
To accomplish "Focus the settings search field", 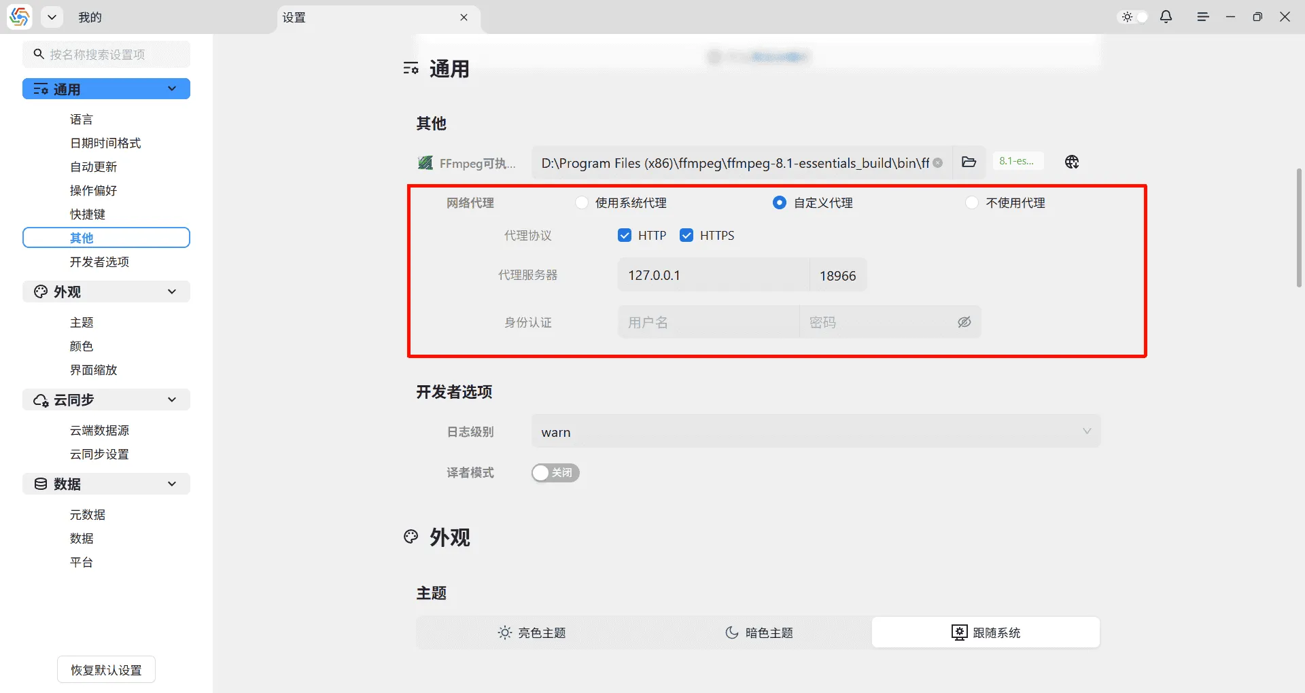I will click(x=107, y=54).
